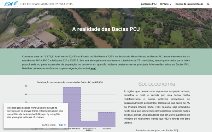
Task: Follow the 'aqui' link in the intro
Action: [93, 68]
